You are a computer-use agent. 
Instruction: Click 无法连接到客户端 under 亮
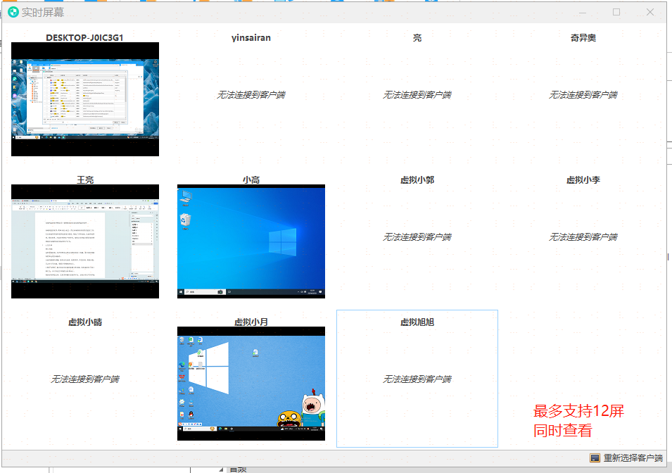click(x=417, y=95)
